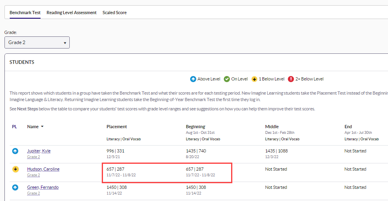
Task: Open student link Jupiter, Kyle
Action: (39, 151)
